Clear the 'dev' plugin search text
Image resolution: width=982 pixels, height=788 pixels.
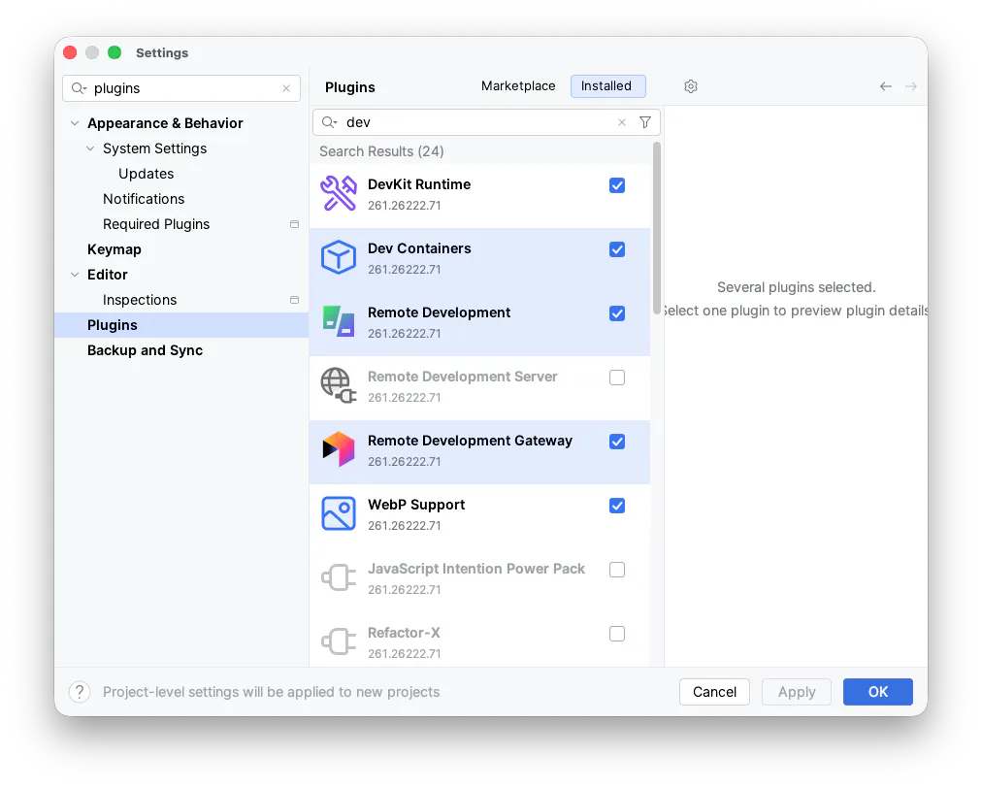click(622, 122)
